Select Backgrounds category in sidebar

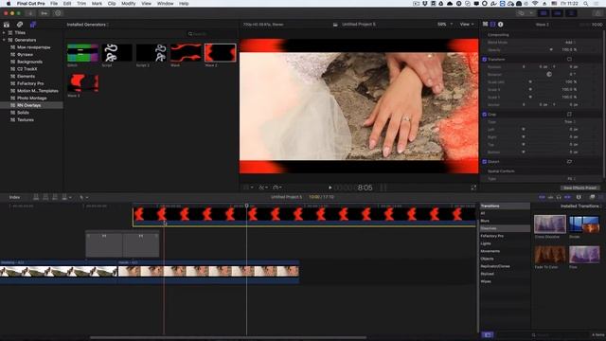(29, 62)
